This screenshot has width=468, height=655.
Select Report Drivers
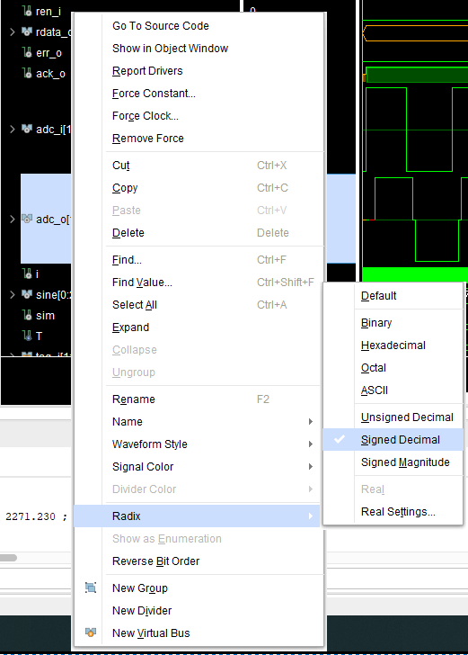[x=198, y=70]
